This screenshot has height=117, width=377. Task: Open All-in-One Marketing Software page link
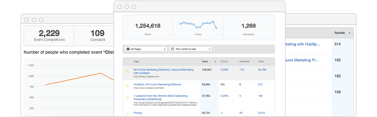tap(164, 71)
